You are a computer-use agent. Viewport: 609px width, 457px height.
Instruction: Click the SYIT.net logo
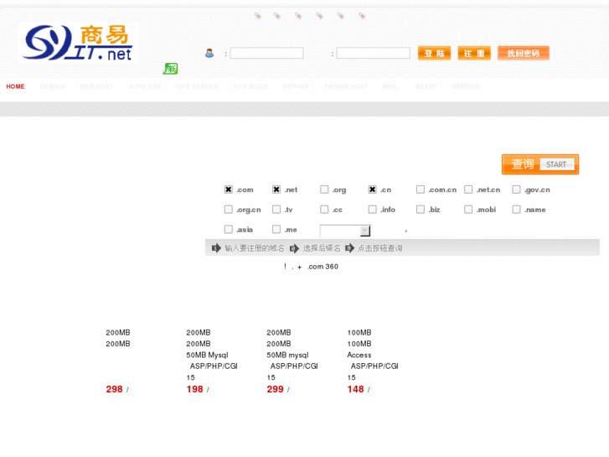(x=78, y=43)
